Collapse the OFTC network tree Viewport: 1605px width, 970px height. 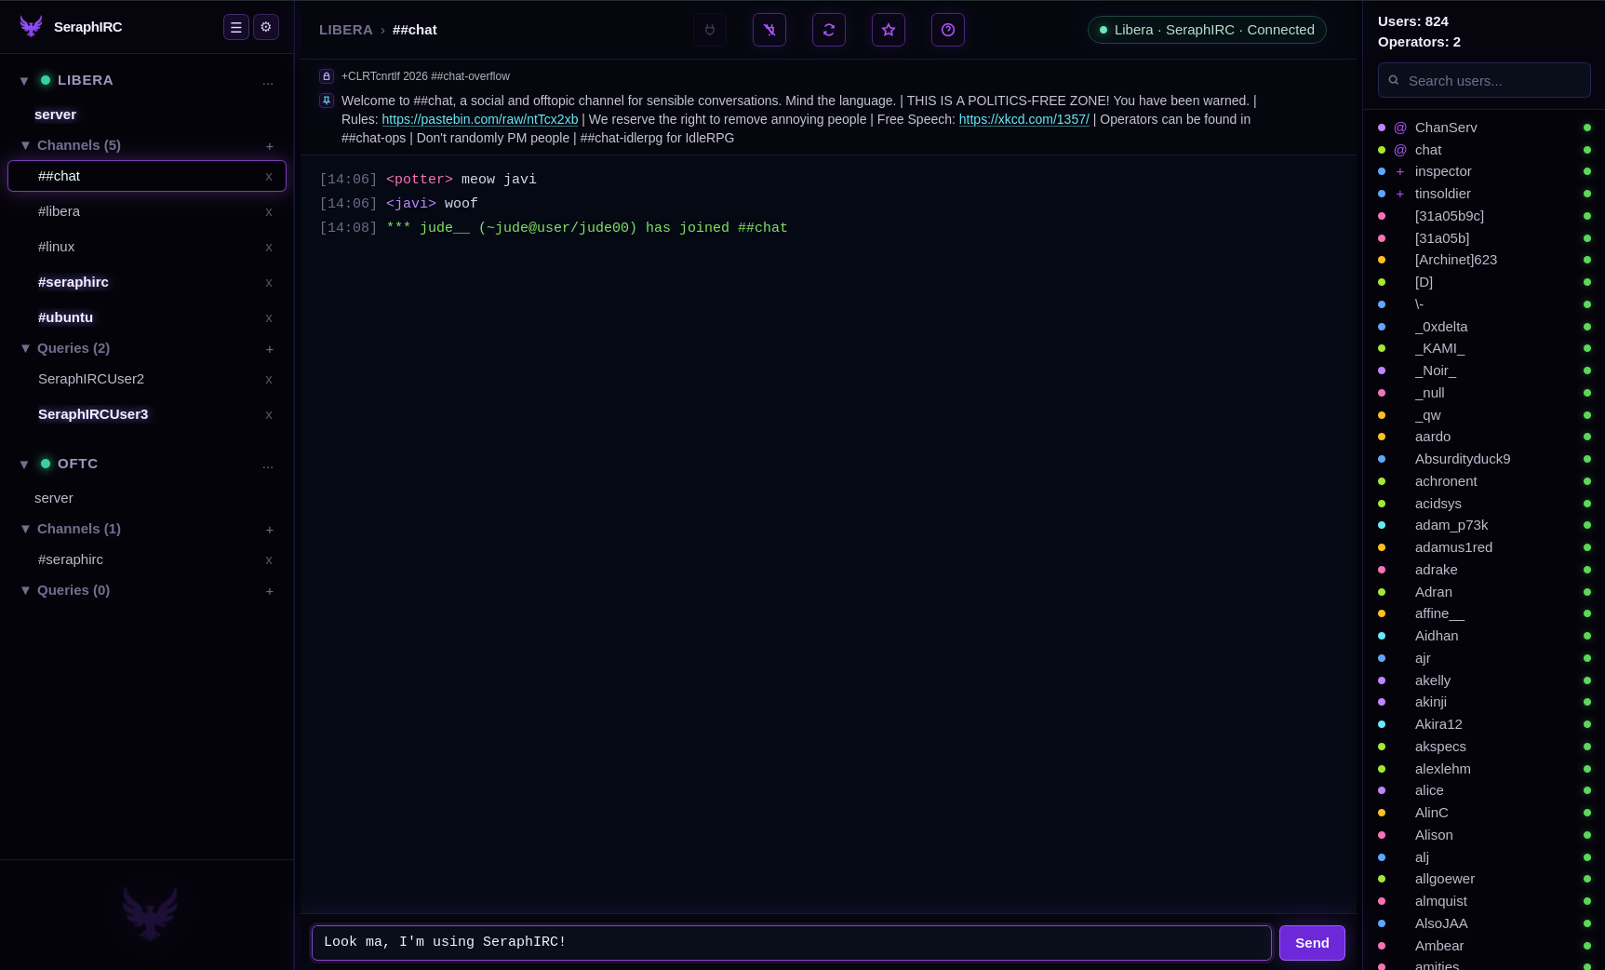[x=24, y=465]
